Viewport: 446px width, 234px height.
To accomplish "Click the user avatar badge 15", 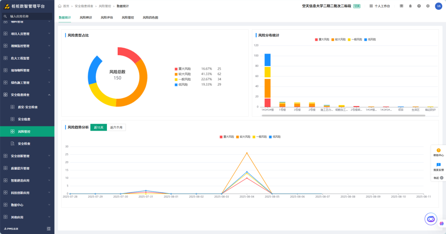I will click(x=439, y=6).
